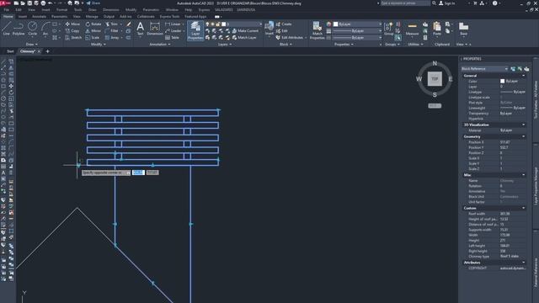Open the Window menu
The image size is (539, 303).
172,10
